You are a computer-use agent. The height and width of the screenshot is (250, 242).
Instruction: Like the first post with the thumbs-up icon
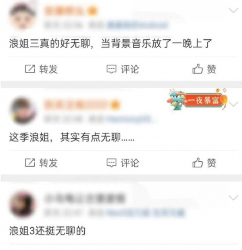(x=198, y=69)
